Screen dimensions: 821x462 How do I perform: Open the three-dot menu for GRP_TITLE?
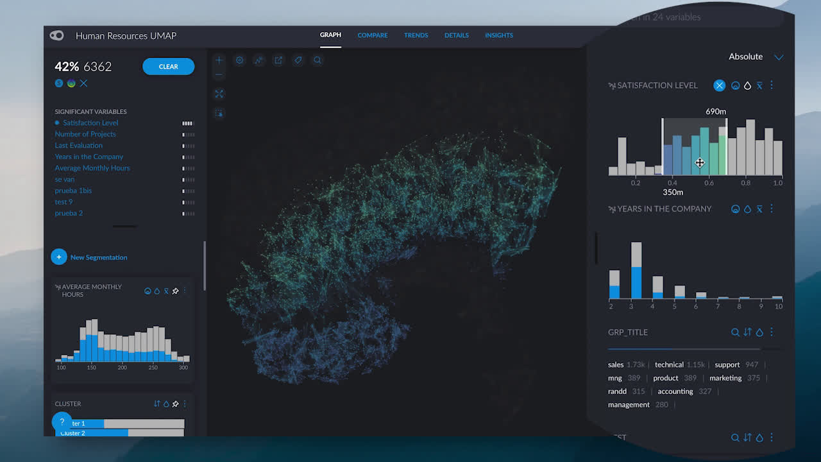point(772,332)
